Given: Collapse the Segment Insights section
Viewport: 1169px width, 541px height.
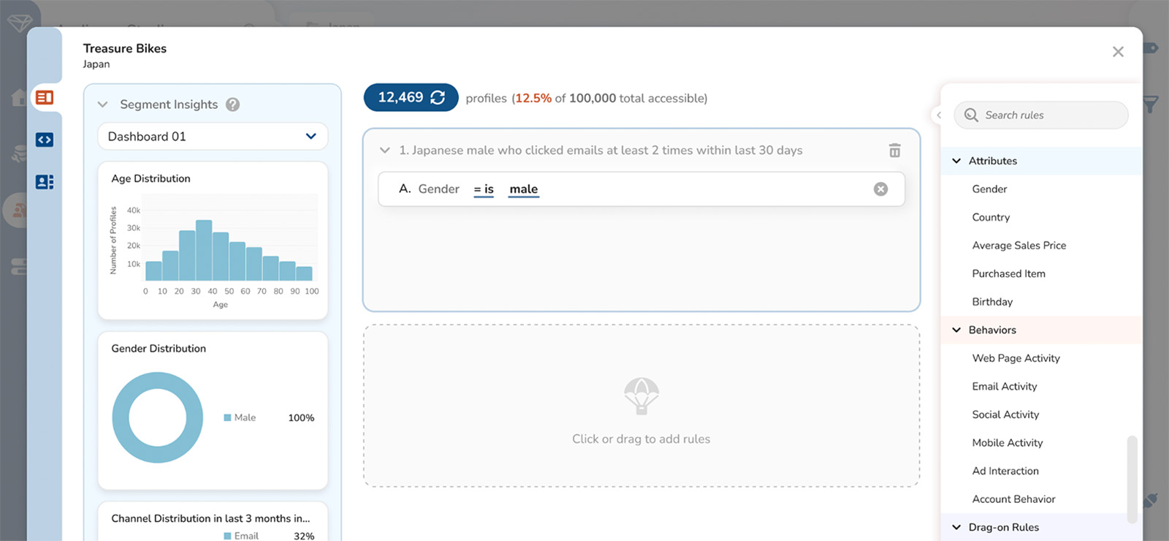Looking at the screenshot, I should tap(102, 105).
